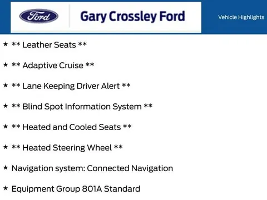The image size is (267, 200).
Task: Click Navigation system: Connected Navigation text
Action: (x=92, y=168)
